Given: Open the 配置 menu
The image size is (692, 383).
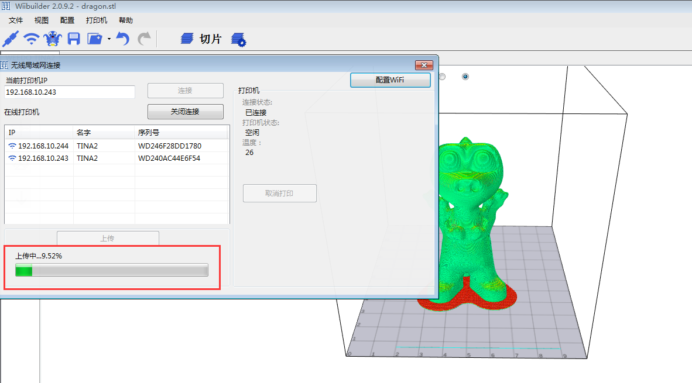Looking at the screenshot, I should tap(67, 20).
